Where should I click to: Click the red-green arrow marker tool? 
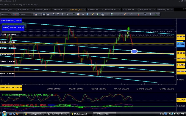[138, 15]
